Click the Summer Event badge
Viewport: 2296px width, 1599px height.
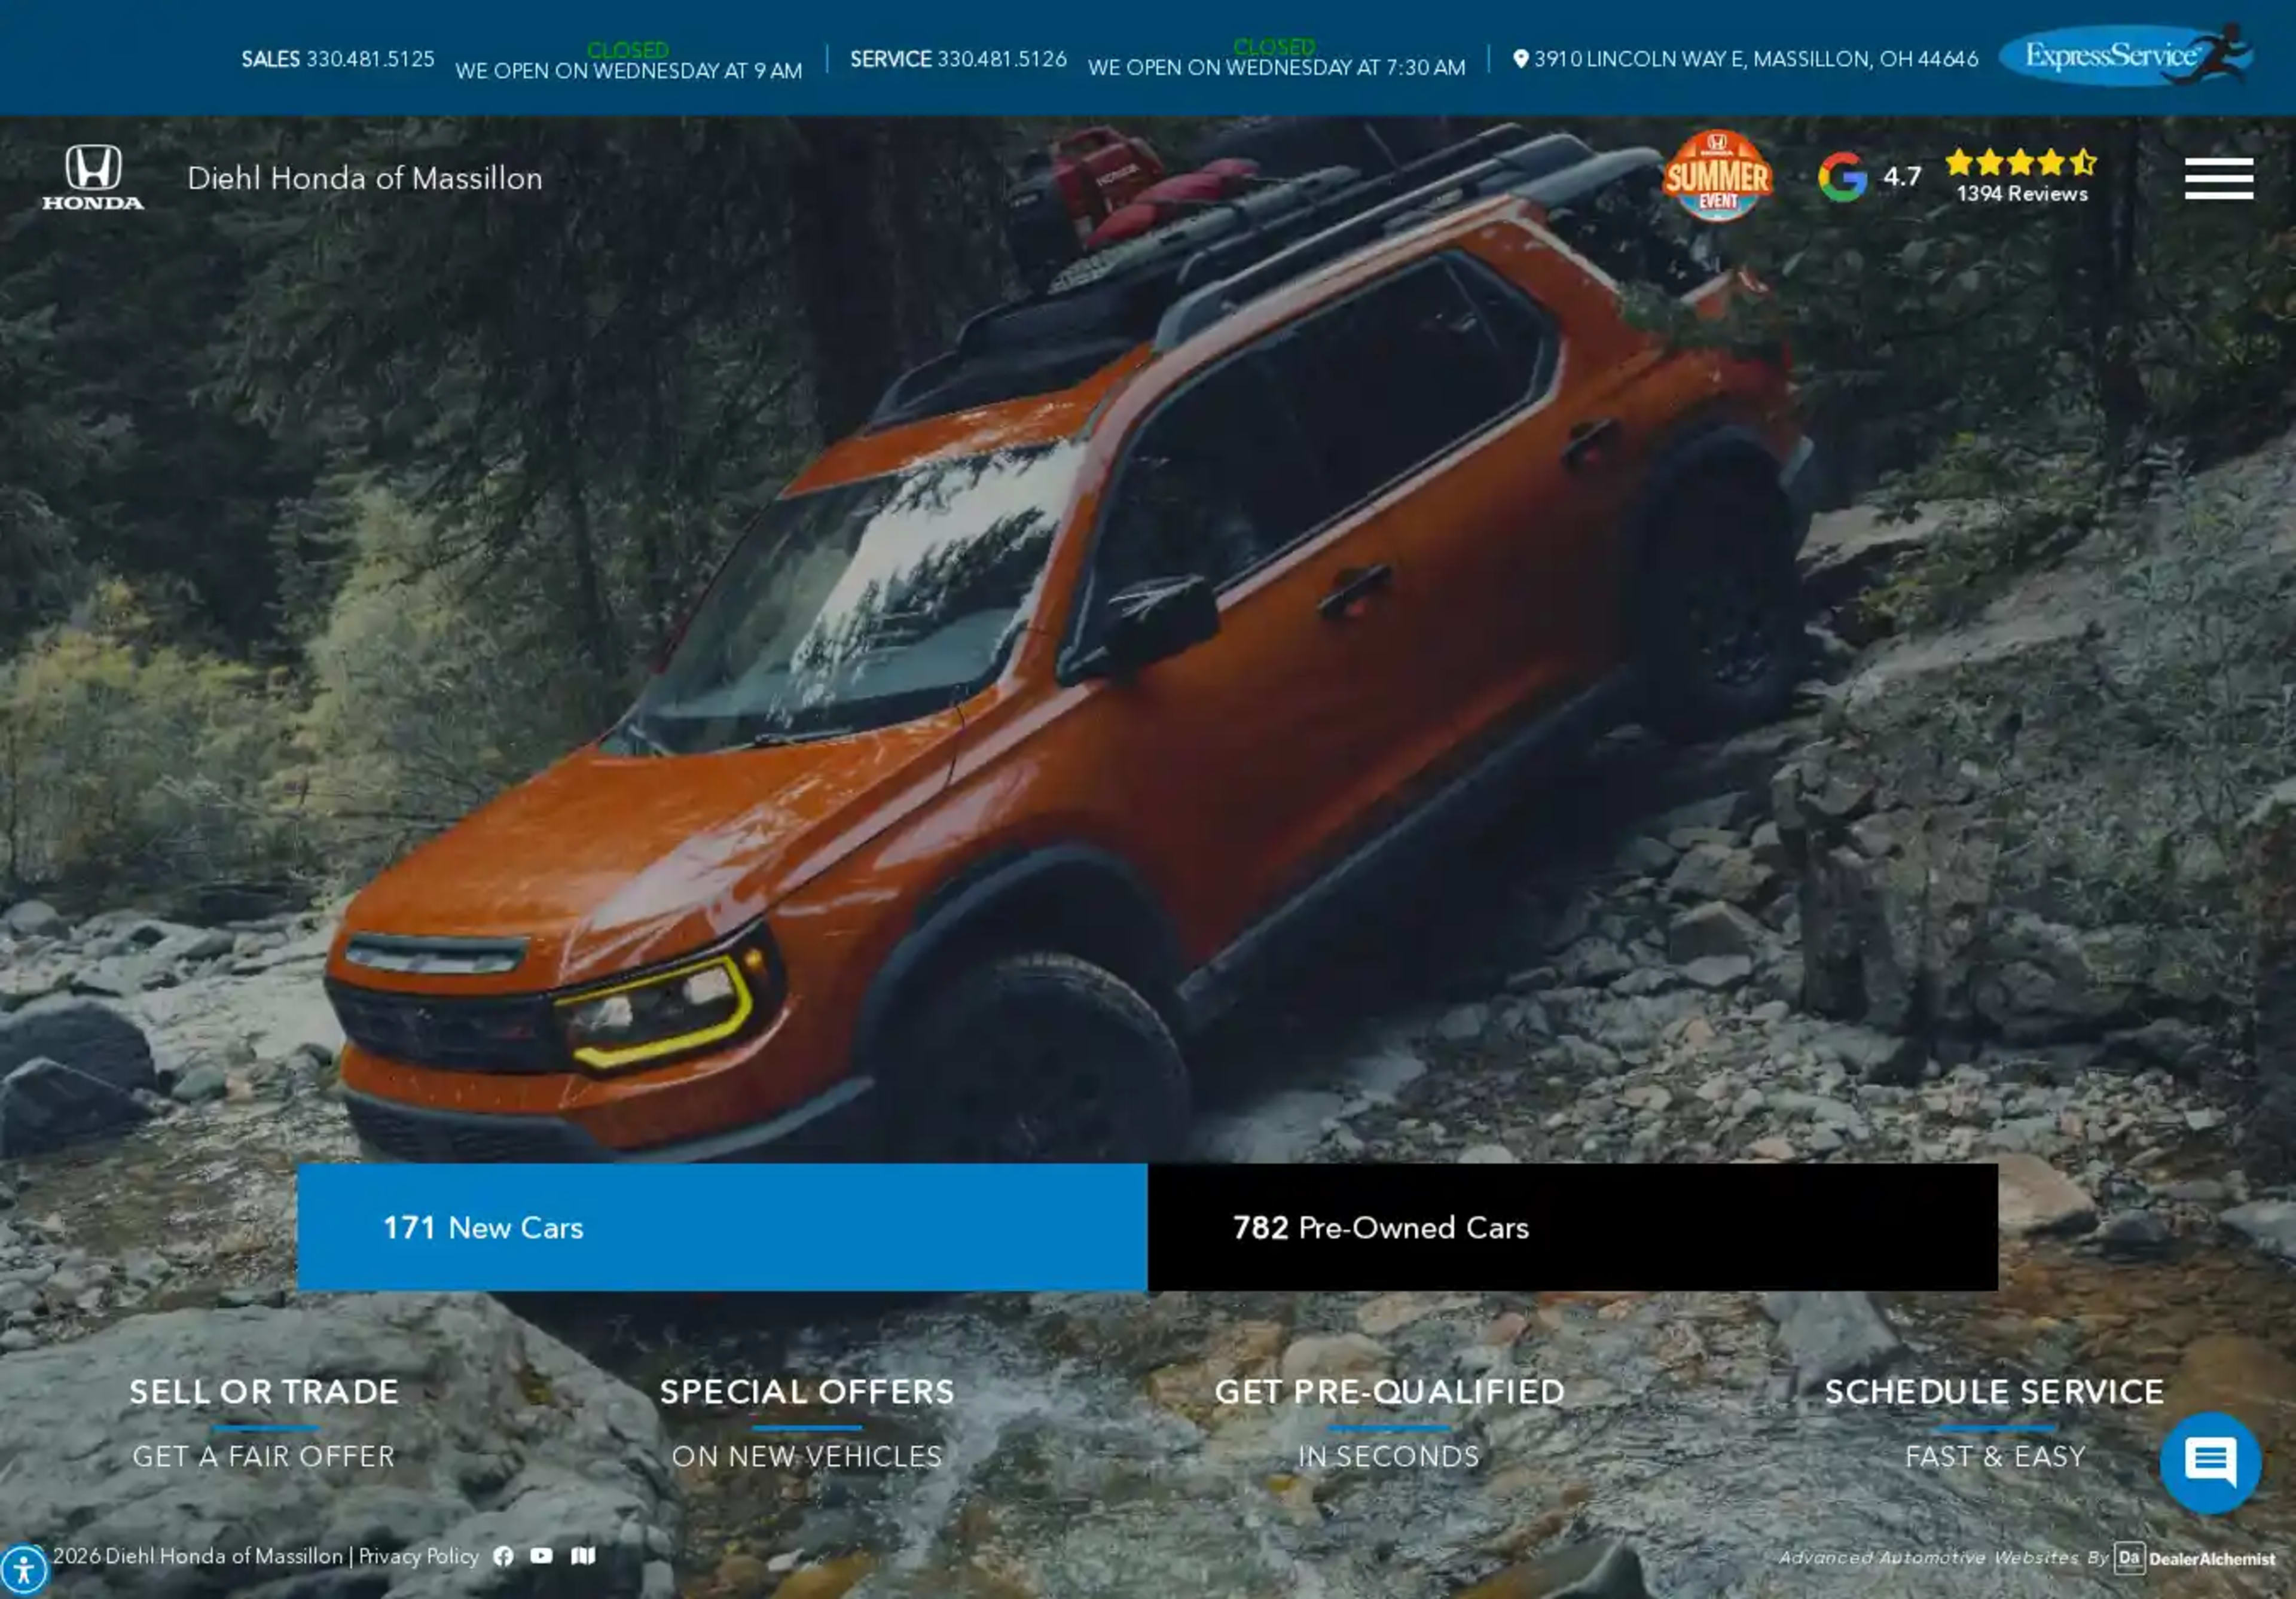(x=1717, y=175)
